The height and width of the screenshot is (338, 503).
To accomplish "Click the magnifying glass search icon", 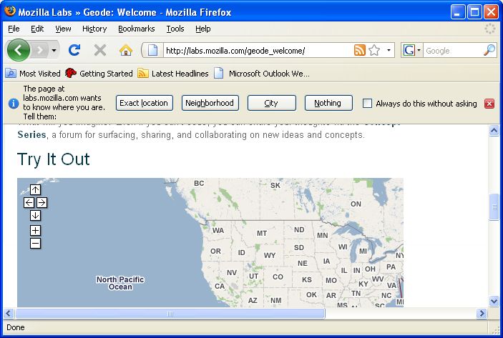I will (490, 50).
